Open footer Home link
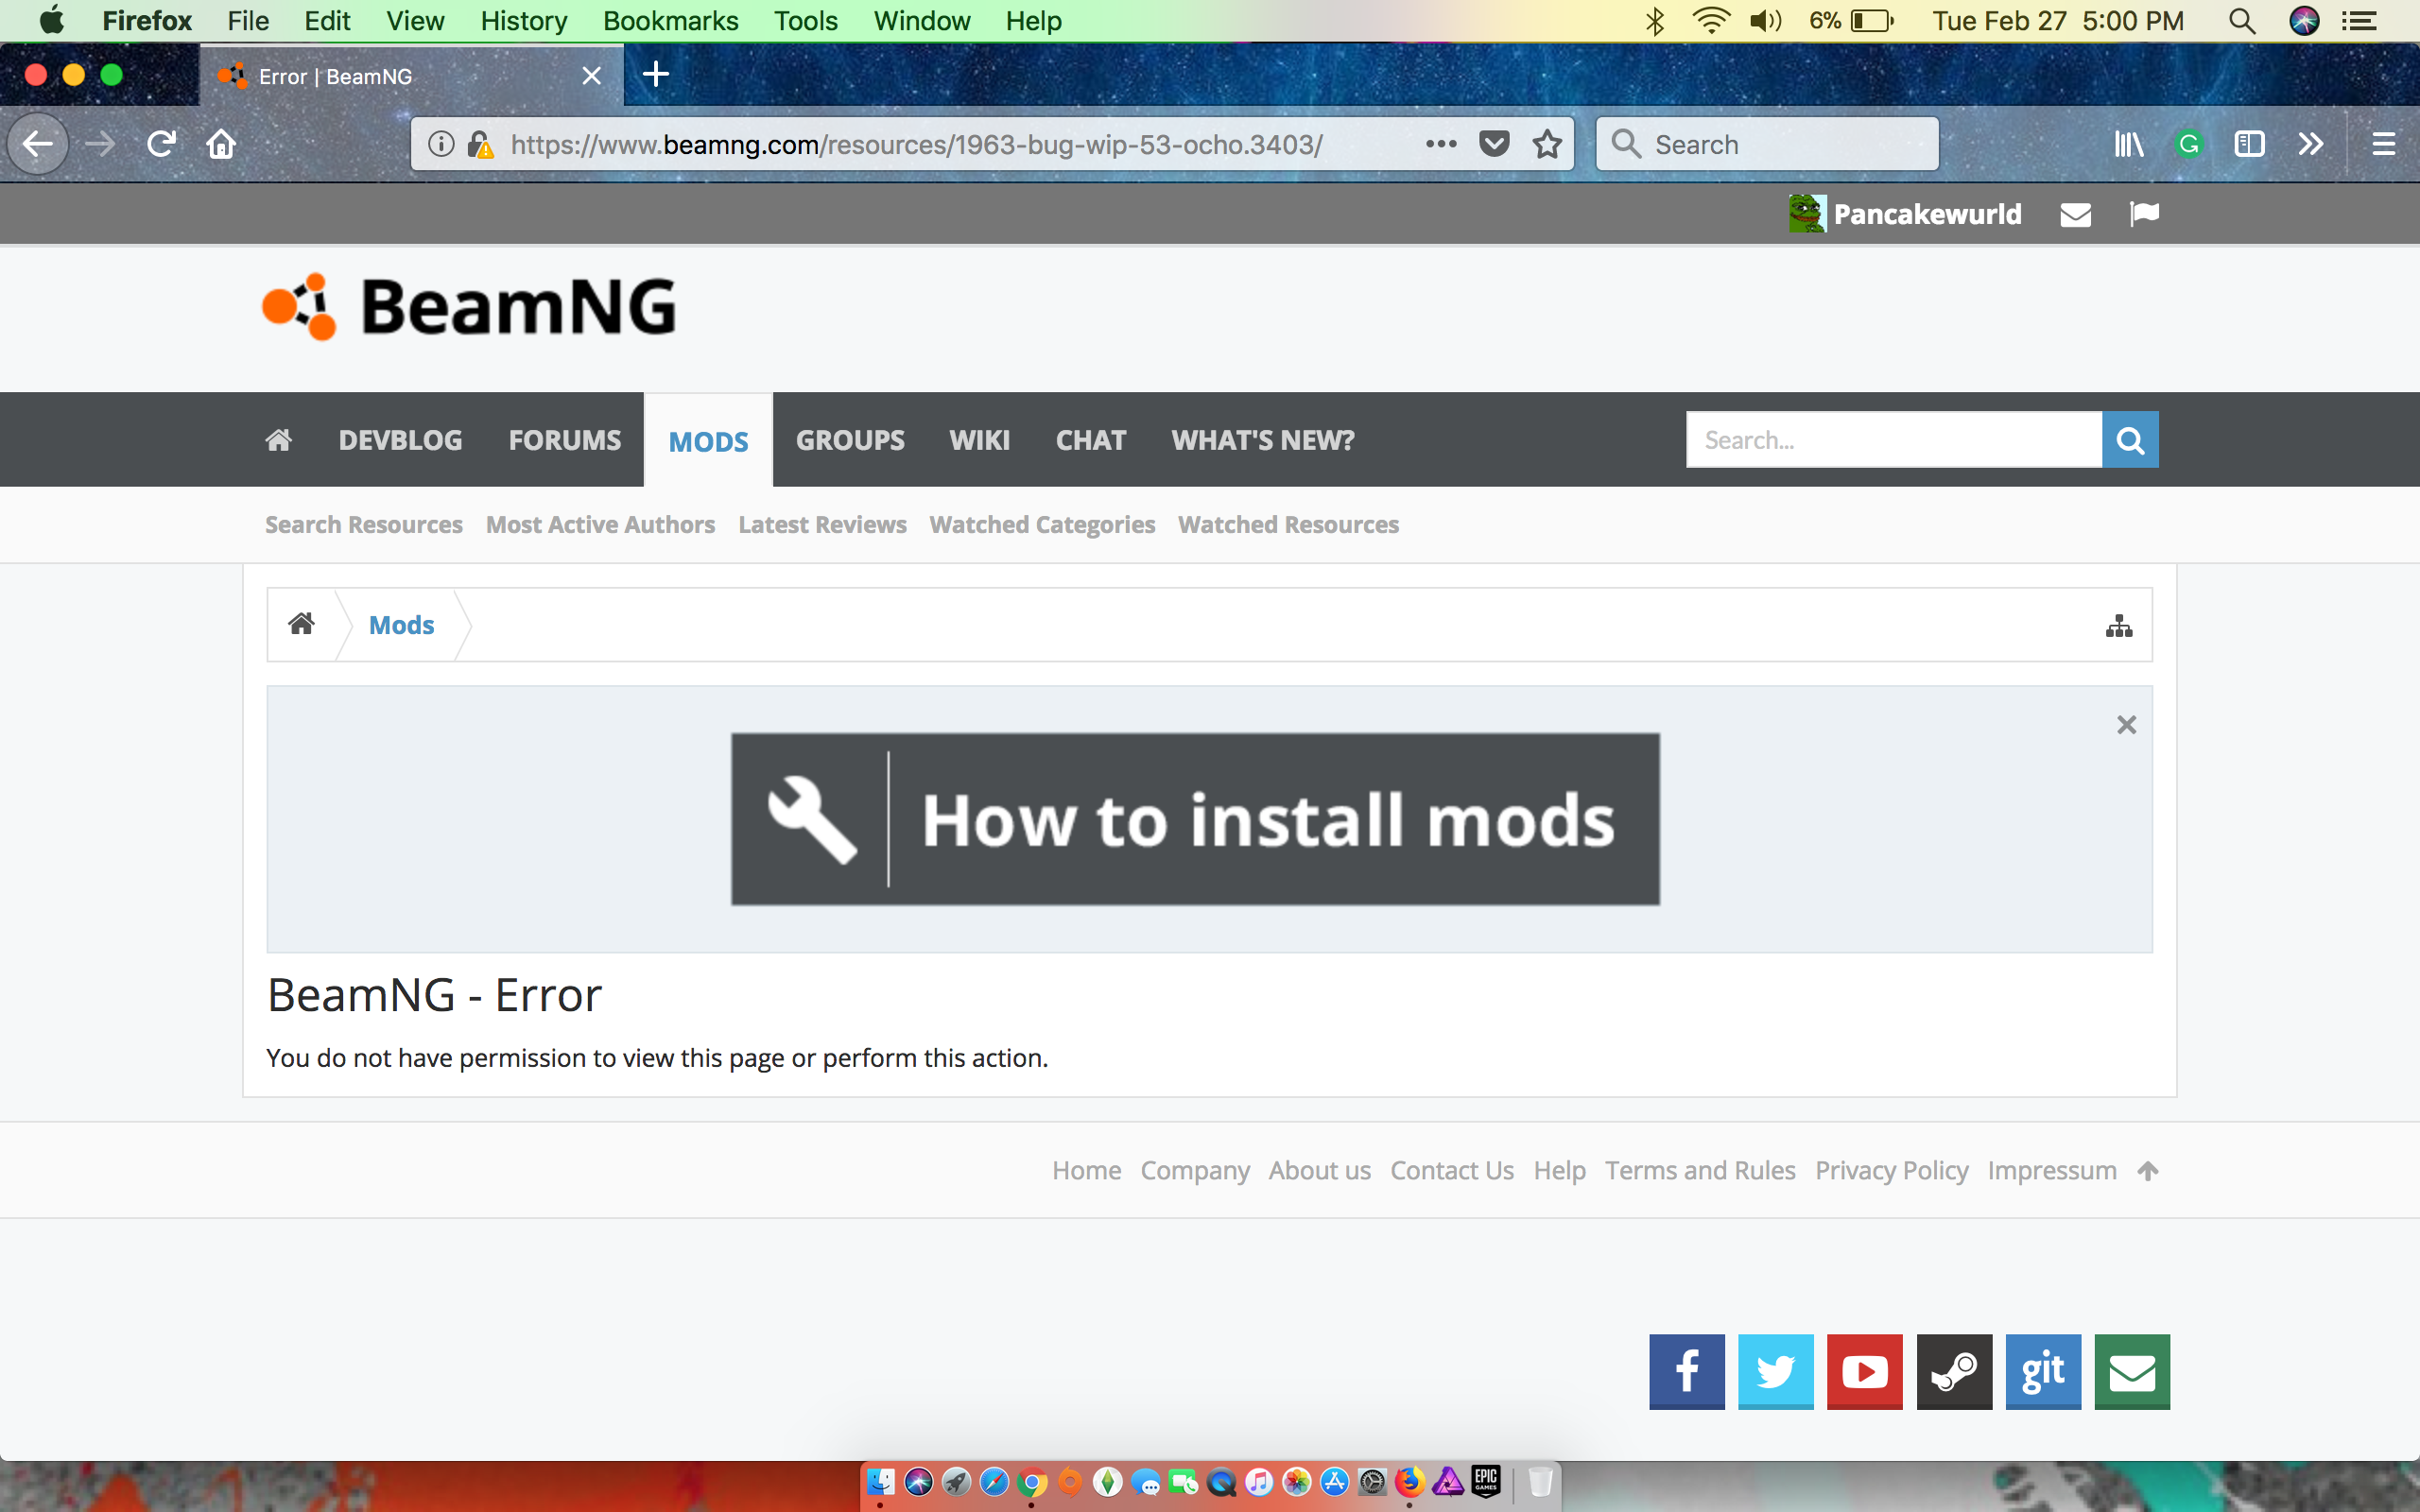The image size is (2420, 1512). (x=1086, y=1170)
